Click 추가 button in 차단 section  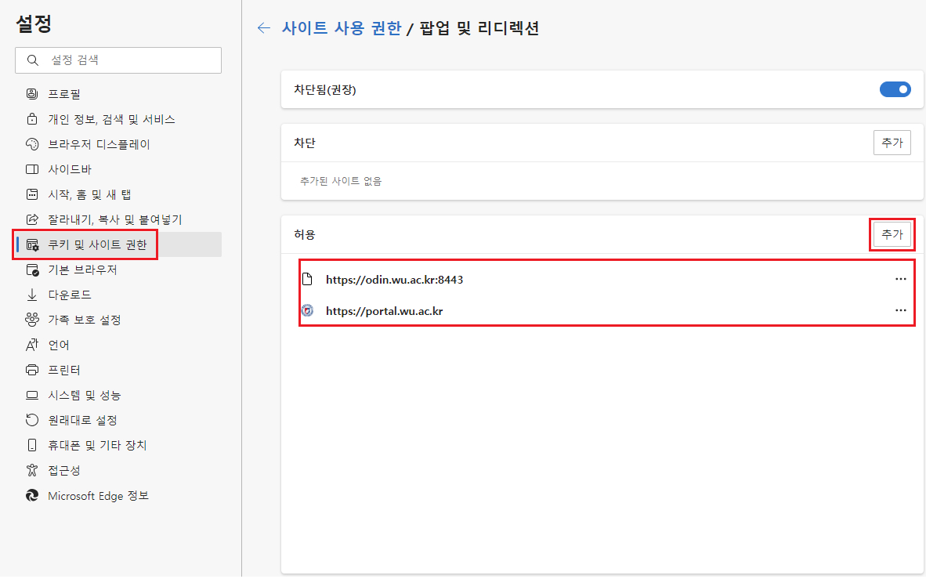coord(892,143)
